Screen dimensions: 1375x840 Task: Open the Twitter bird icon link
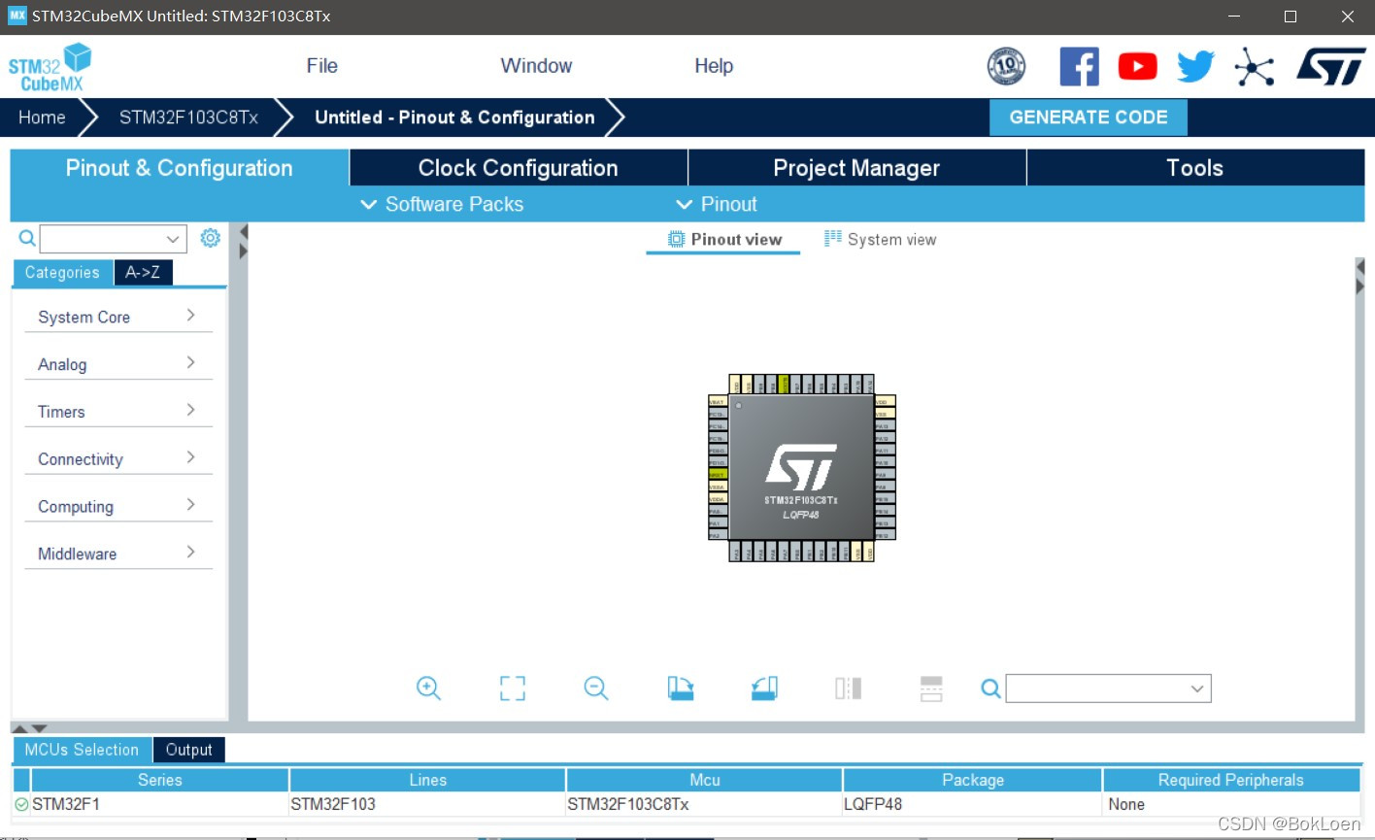1195,66
